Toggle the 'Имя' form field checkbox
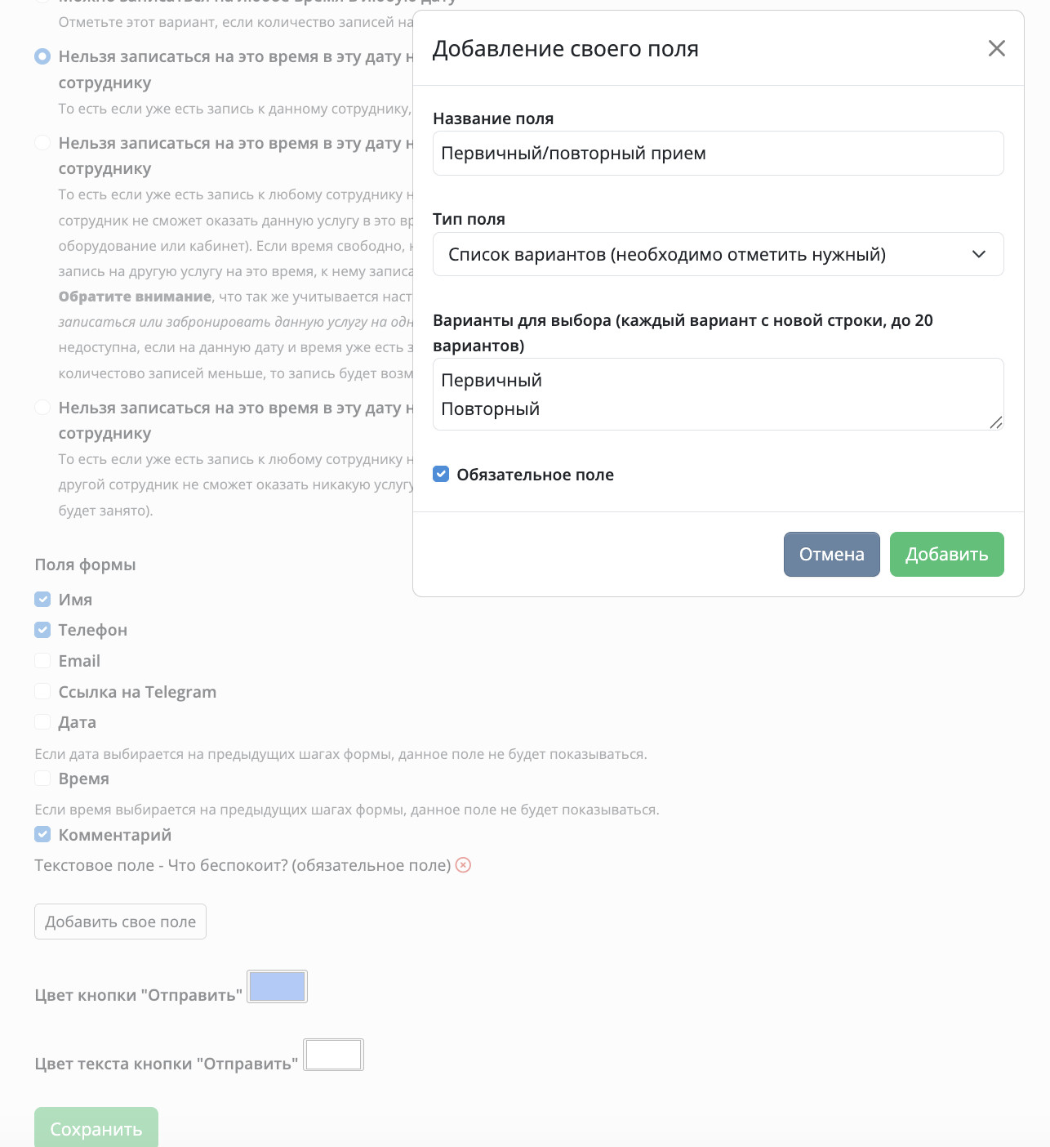The height and width of the screenshot is (1147, 1050). (x=42, y=600)
